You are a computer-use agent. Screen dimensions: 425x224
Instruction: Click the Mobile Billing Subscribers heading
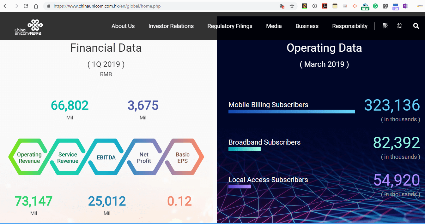click(x=268, y=105)
